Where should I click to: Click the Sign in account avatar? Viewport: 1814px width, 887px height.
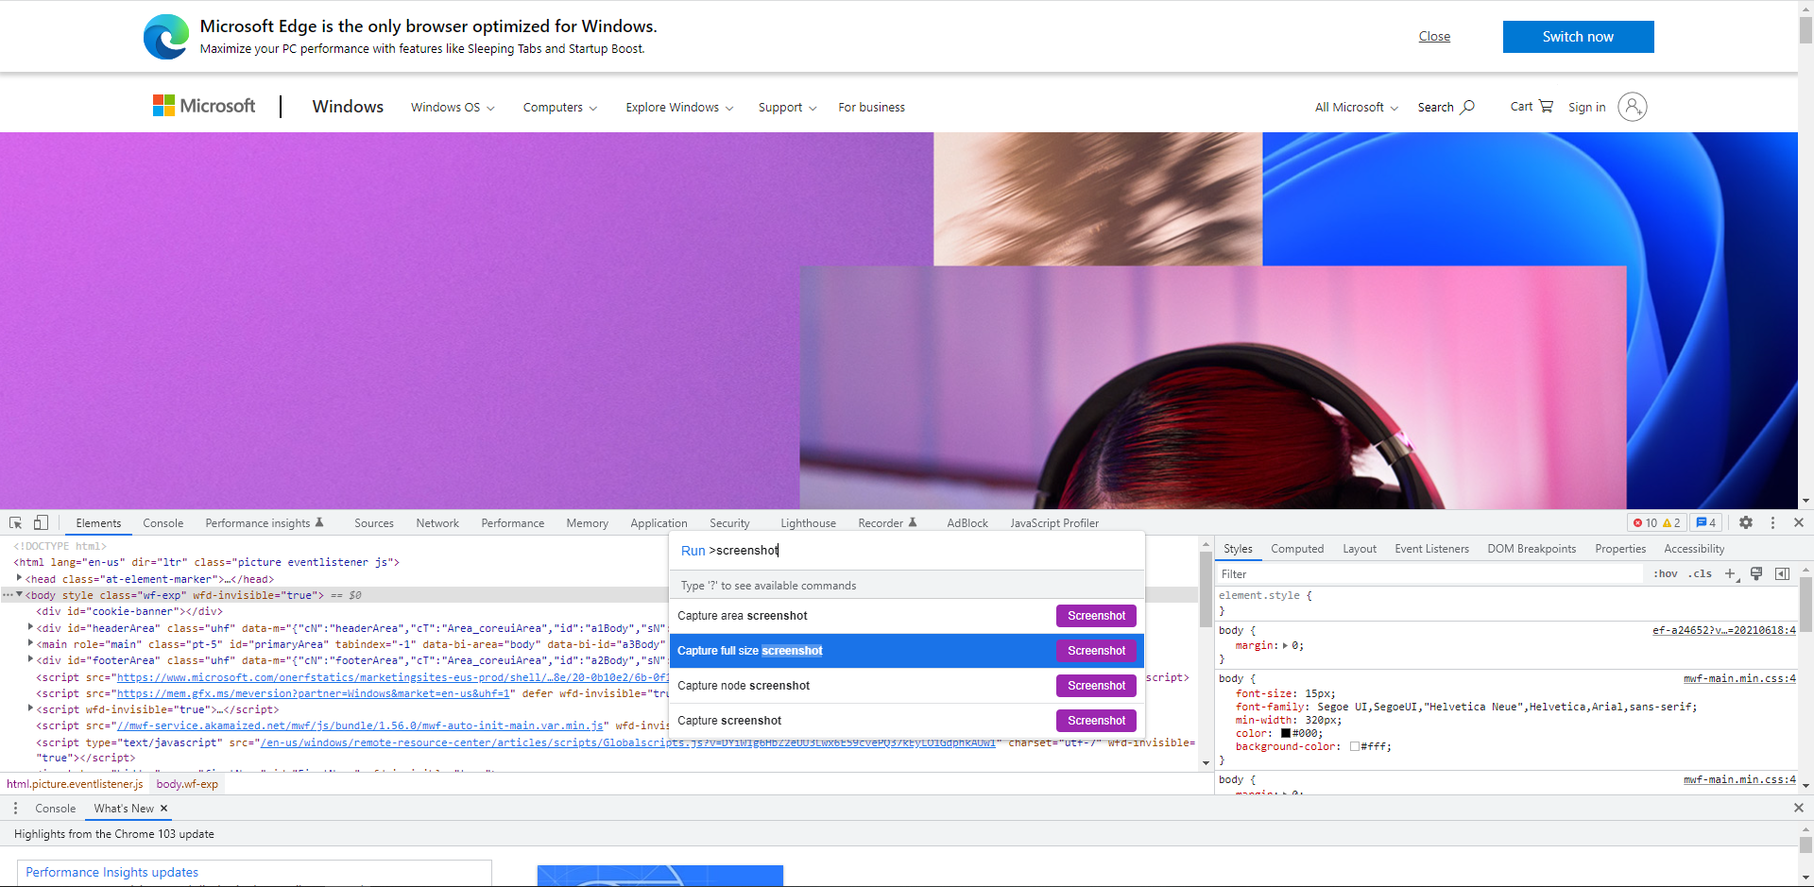pos(1632,107)
